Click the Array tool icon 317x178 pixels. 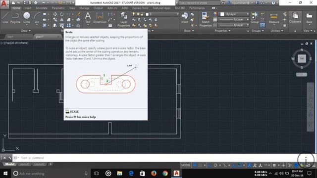pos(69,25)
